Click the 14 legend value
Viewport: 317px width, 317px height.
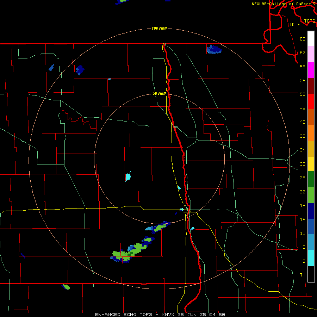(x=303, y=219)
